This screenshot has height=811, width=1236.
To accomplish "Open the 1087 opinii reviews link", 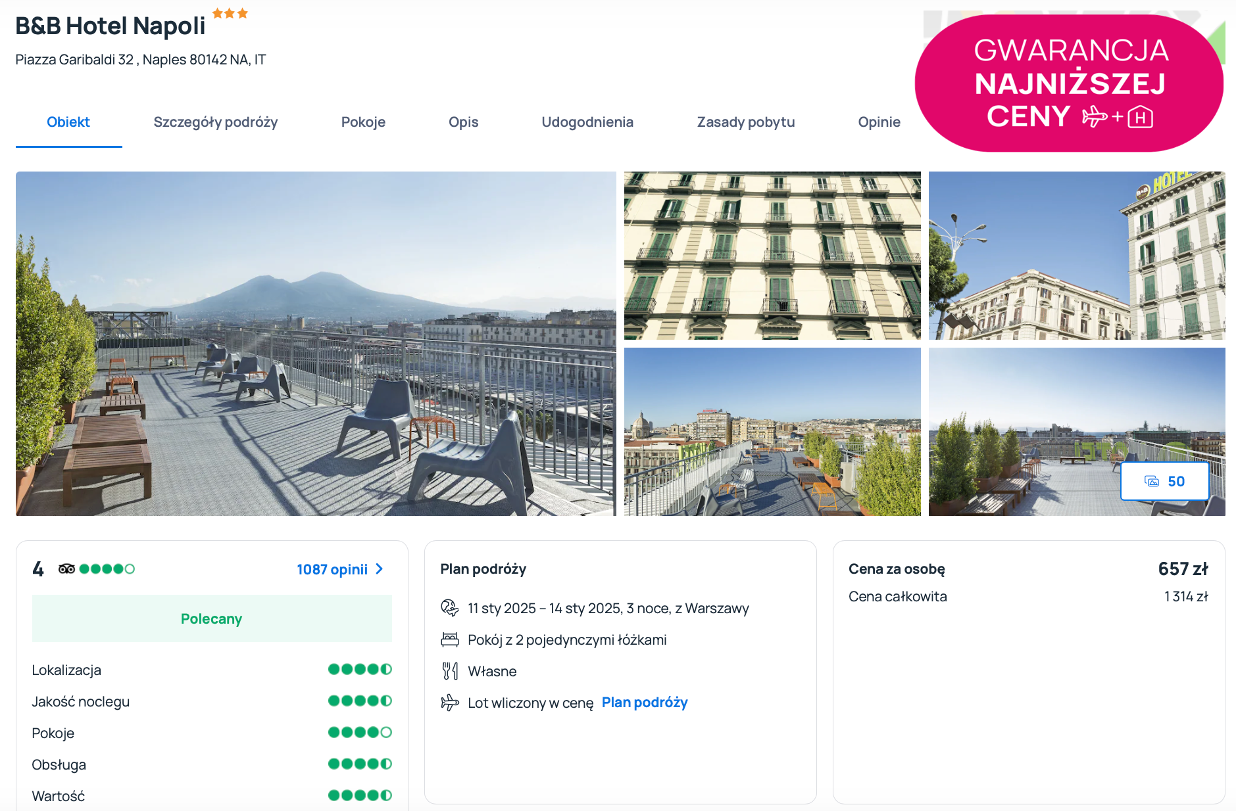I will click(332, 569).
